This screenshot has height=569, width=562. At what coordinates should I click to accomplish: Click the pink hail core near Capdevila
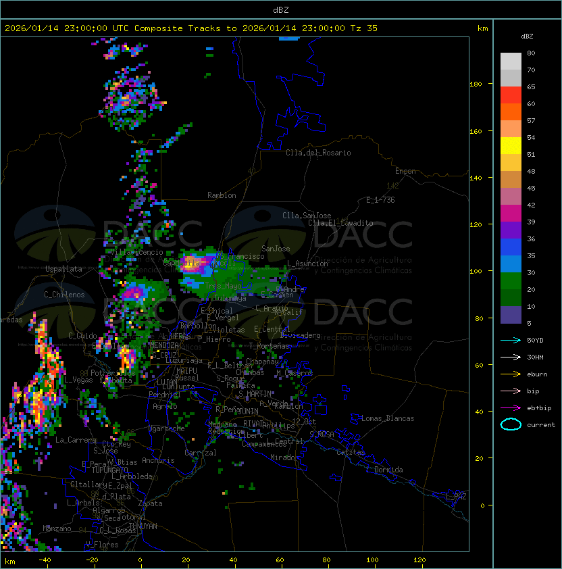(191, 264)
